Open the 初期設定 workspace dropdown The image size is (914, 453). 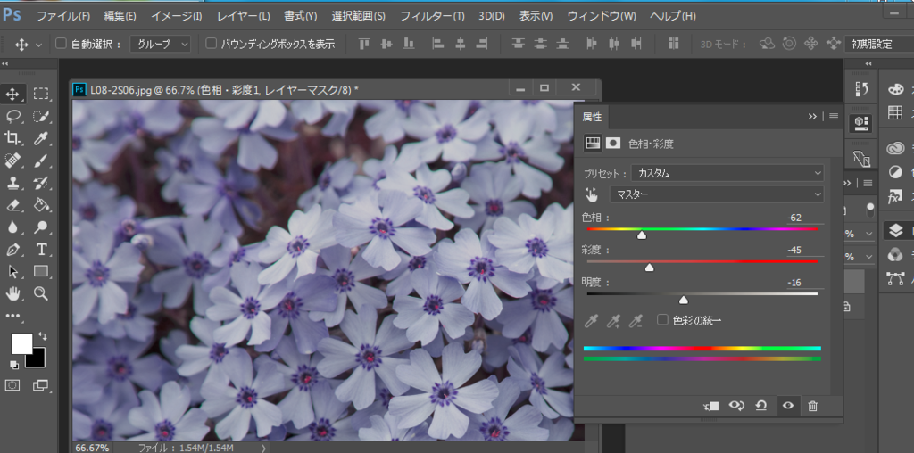click(x=879, y=44)
